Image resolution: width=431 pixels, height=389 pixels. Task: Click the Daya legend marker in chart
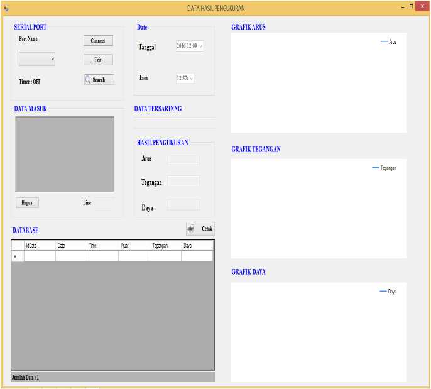pyautogui.click(x=383, y=291)
